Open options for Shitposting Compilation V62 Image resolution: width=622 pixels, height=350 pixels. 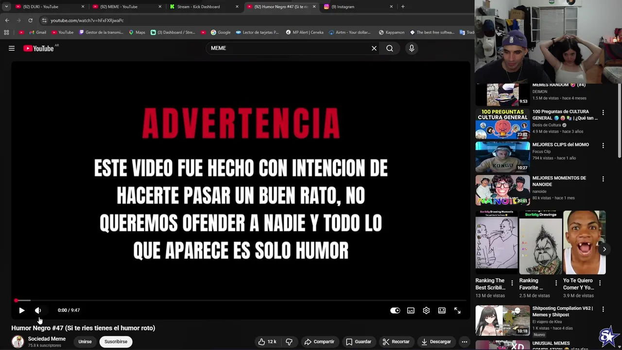[603, 309]
